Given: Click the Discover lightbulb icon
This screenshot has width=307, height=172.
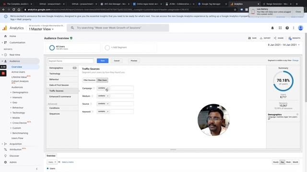Looking at the screenshot, I should coord(5,156).
